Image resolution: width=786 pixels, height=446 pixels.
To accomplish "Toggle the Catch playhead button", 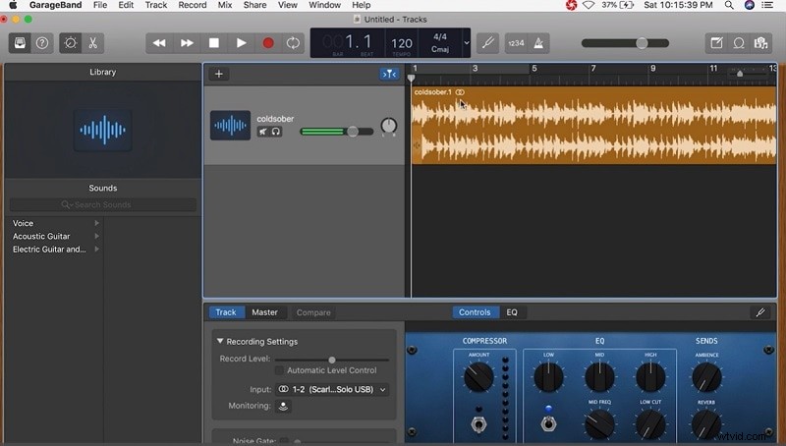I will point(389,74).
